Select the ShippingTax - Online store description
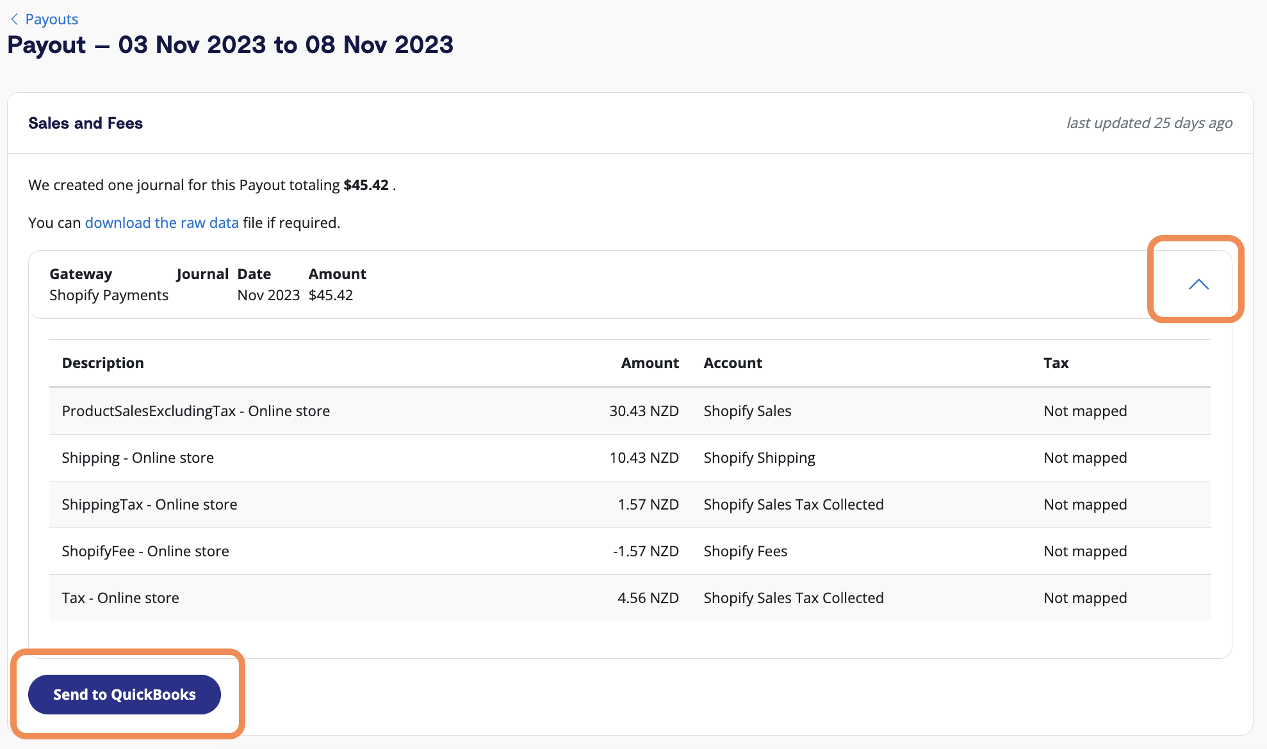1267x749 pixels. 149,504
